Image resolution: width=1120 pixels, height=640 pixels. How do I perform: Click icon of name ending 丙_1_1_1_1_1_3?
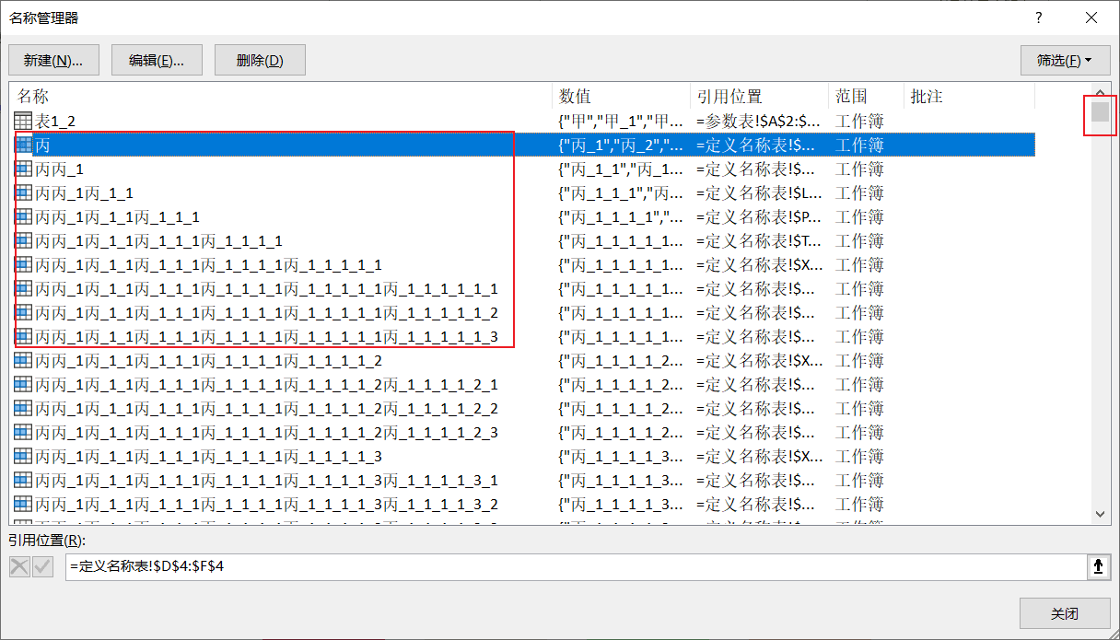[24, 336]
